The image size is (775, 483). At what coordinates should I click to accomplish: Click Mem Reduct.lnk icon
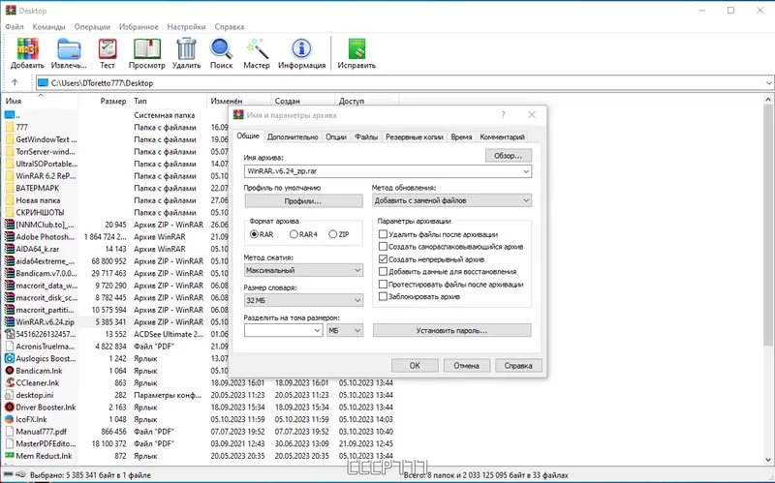tap(10, 456)
